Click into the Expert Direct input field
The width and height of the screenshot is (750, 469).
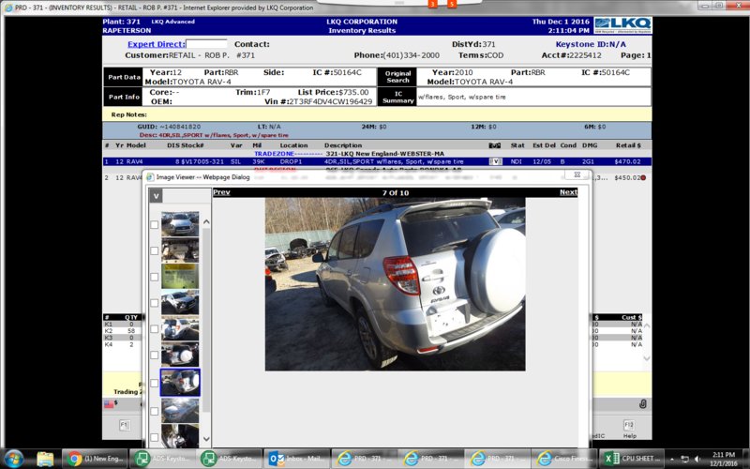tap(206, 44)
